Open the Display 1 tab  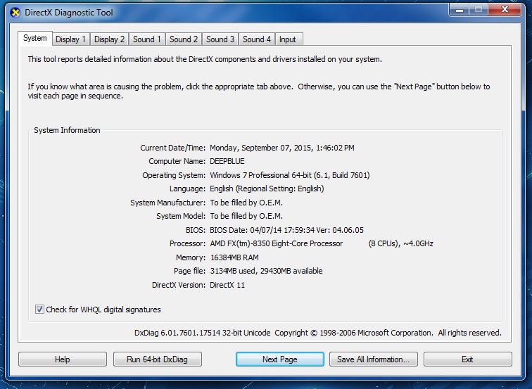pos(70,39)
